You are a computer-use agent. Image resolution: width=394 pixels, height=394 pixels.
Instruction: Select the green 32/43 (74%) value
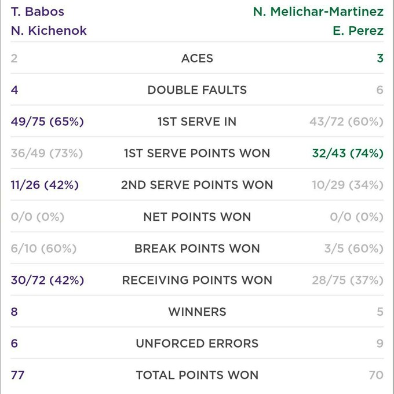tap(346, 154)
